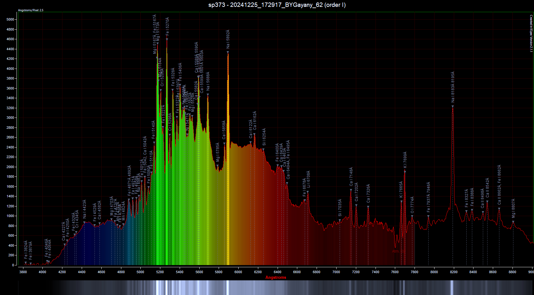Select the Ca I 7148Å line marker
The height and width of the screenshot is (295, 534).
pos(351,190)
